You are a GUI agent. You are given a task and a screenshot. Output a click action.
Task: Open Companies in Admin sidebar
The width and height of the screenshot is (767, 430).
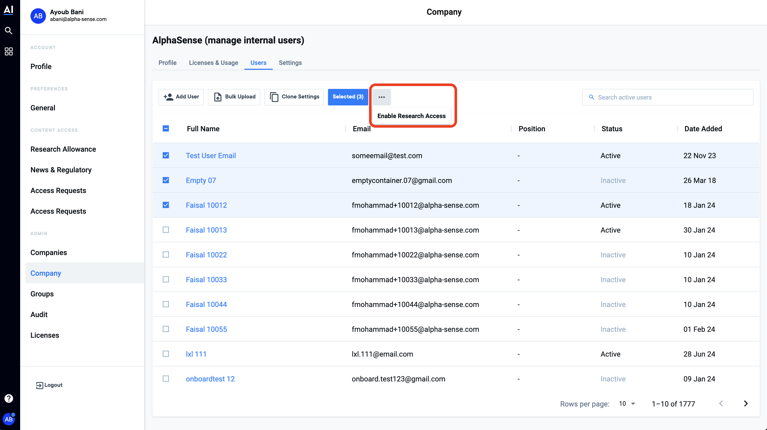tap(49, 252)
